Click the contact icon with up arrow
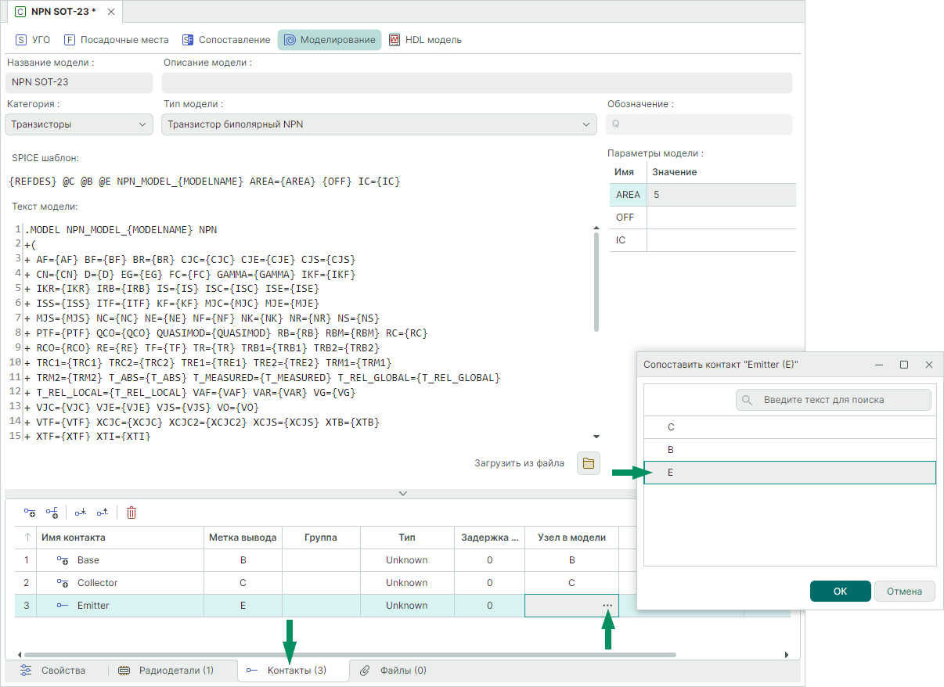The image size is (944, 687). coord(102,513)
